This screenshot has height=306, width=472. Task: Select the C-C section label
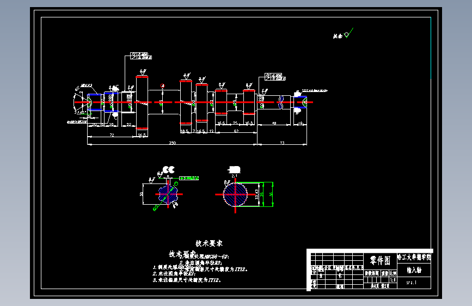coord(169,170)
